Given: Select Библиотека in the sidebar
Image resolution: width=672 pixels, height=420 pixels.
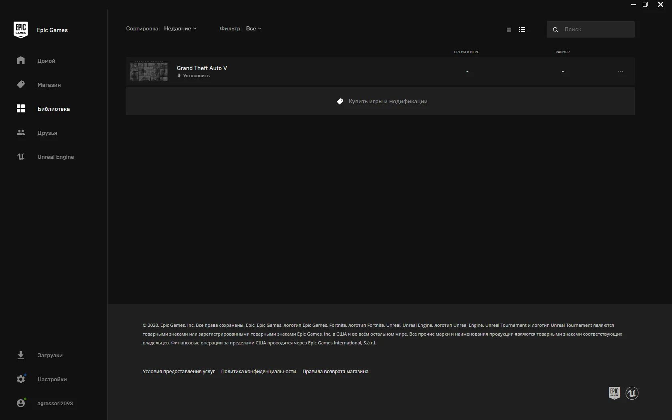Looking at the screenshot, I should point(54,109).
